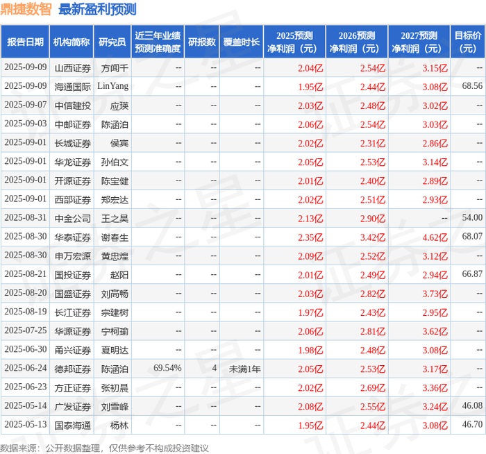Select the 近三年业绩预测准确度 column header

[158, 42]
